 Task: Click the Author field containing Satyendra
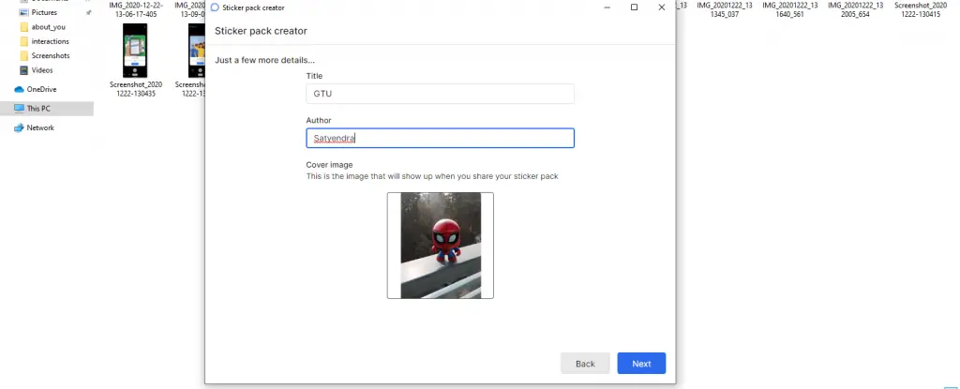pos(440,138)
